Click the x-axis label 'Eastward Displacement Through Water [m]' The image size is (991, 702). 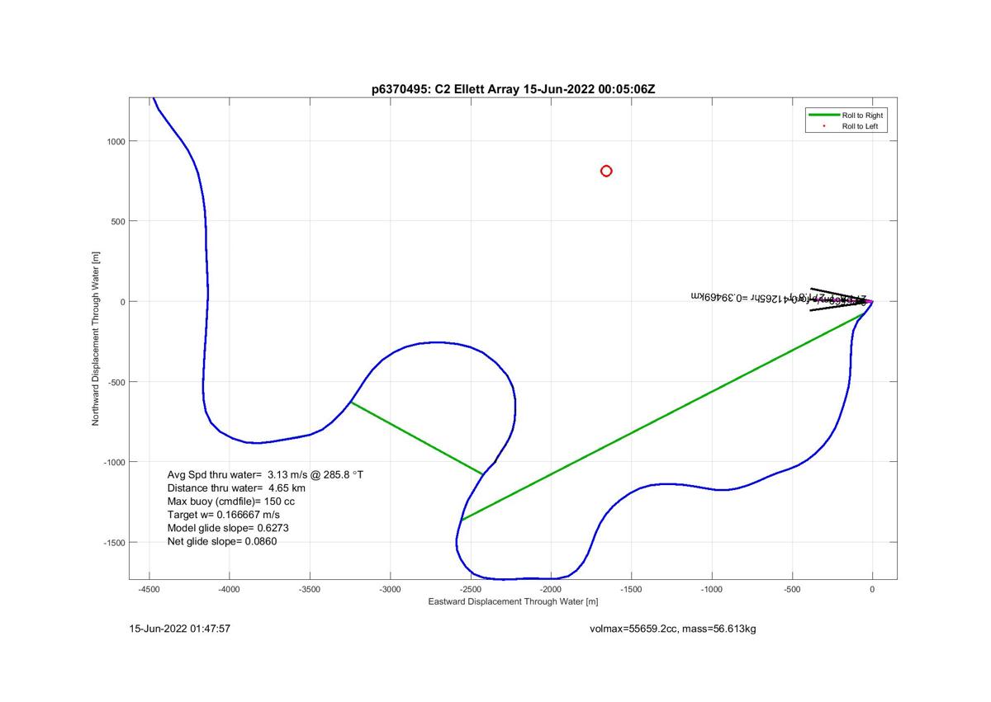point(513,602)
